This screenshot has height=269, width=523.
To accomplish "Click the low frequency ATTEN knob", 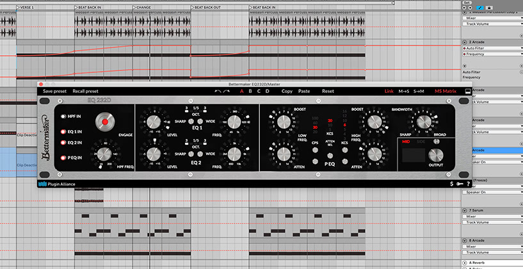I will (284, 154).
